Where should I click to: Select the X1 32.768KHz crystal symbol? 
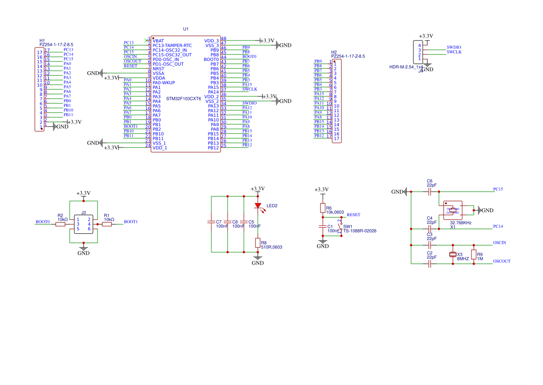coord(452,210)
